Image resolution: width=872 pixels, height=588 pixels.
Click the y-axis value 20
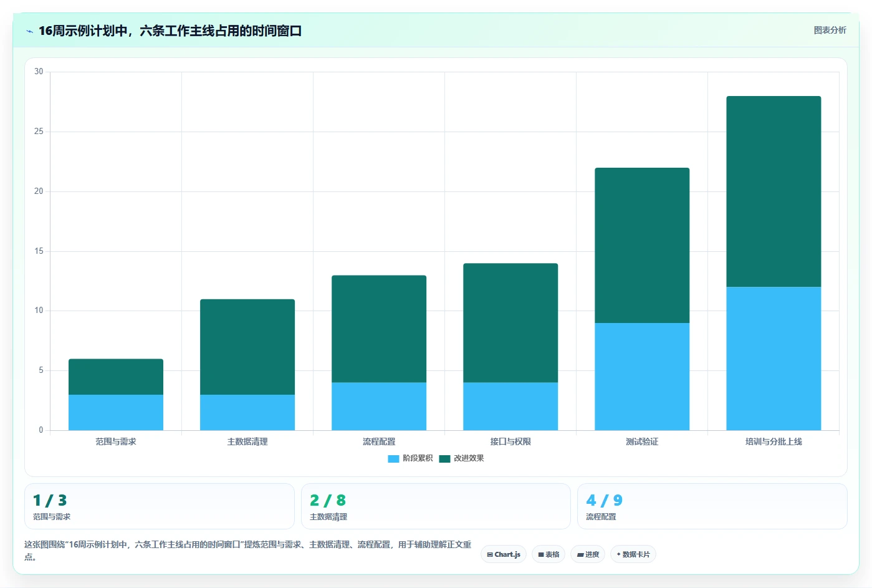[x=39, y=191]
